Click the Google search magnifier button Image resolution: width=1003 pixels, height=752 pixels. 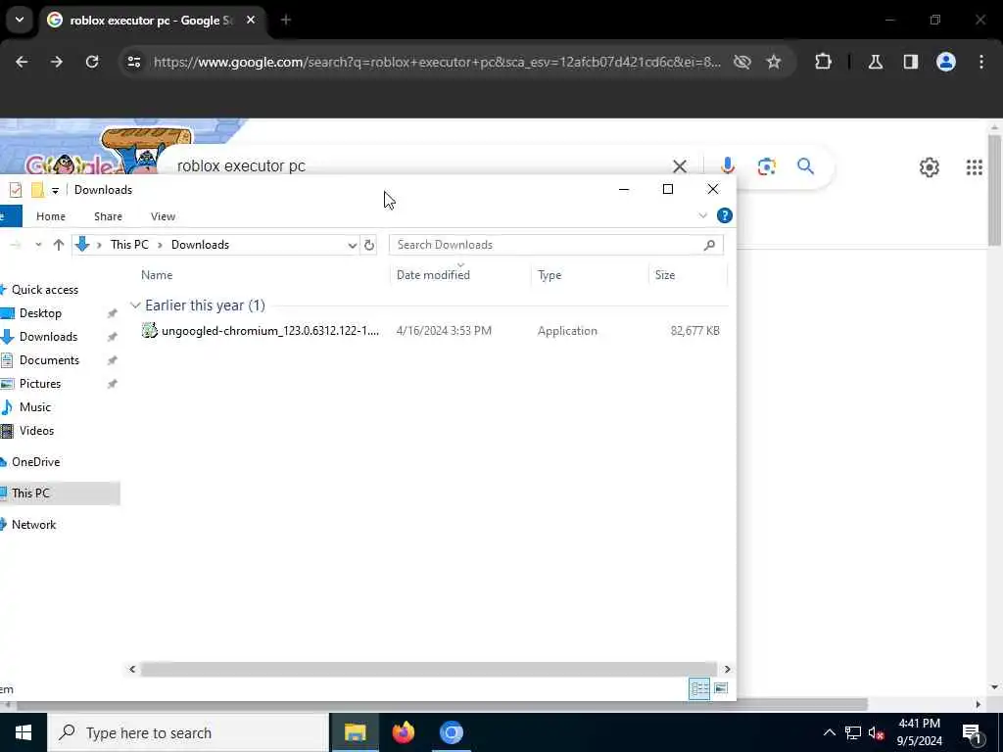click(x=805, y=166)
